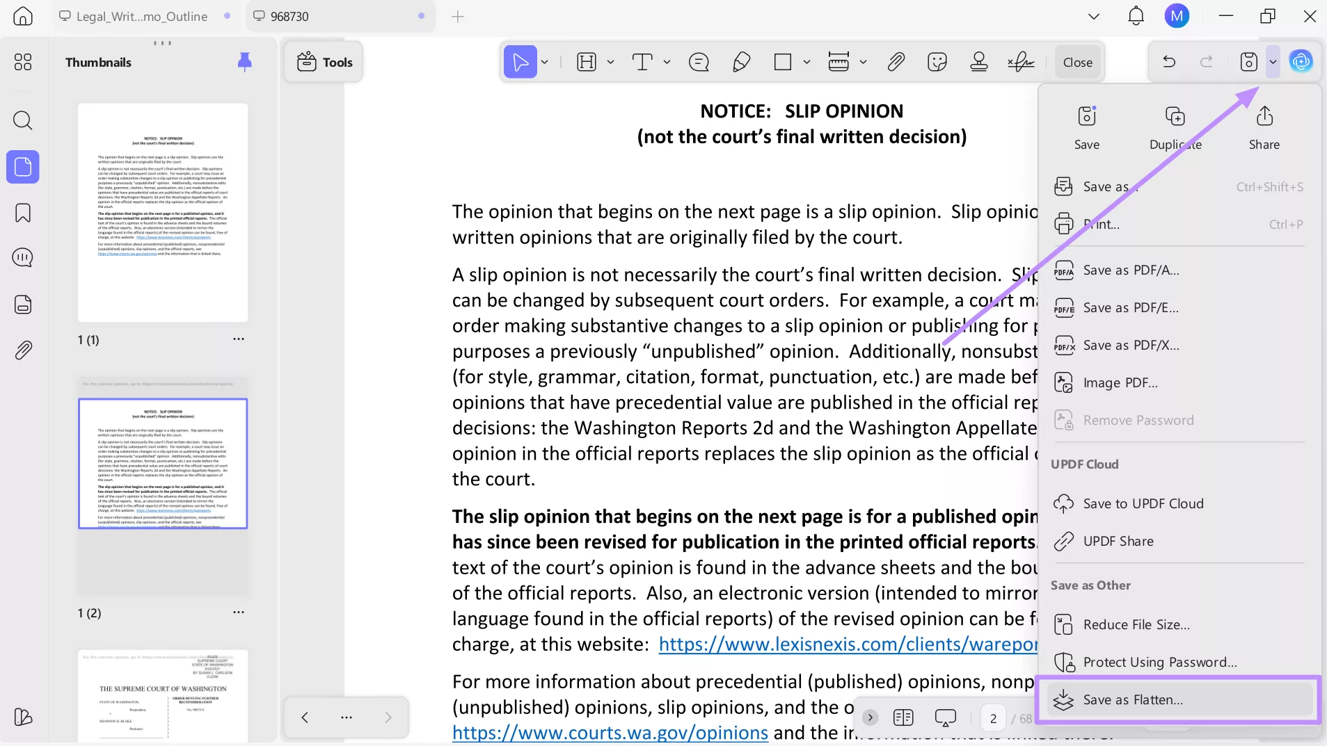
Task: Undo the last action
Action: click(1169, 62)
